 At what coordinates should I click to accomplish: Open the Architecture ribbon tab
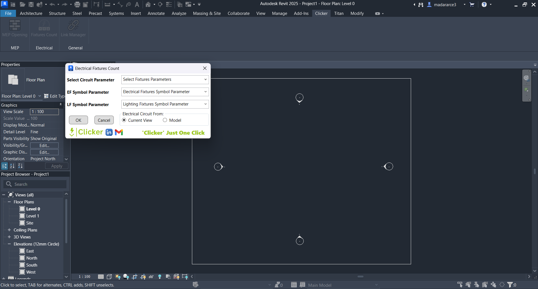pos(31,13)
